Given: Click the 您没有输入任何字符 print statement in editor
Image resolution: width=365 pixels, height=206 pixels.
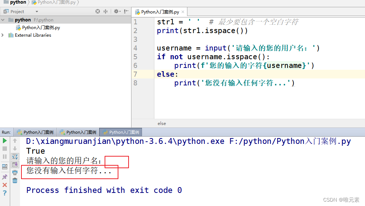Looking at the screenshot, I should tap(234, 83).
